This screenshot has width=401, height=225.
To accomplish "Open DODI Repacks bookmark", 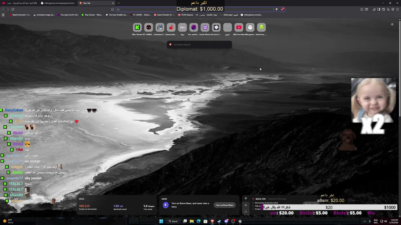I will point(186,15).
